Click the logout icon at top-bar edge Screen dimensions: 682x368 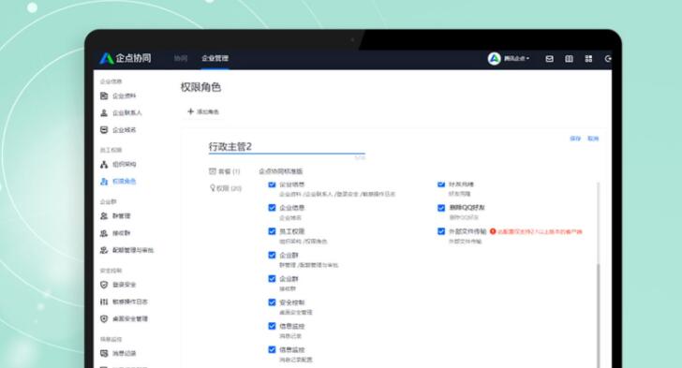(608, 59)
